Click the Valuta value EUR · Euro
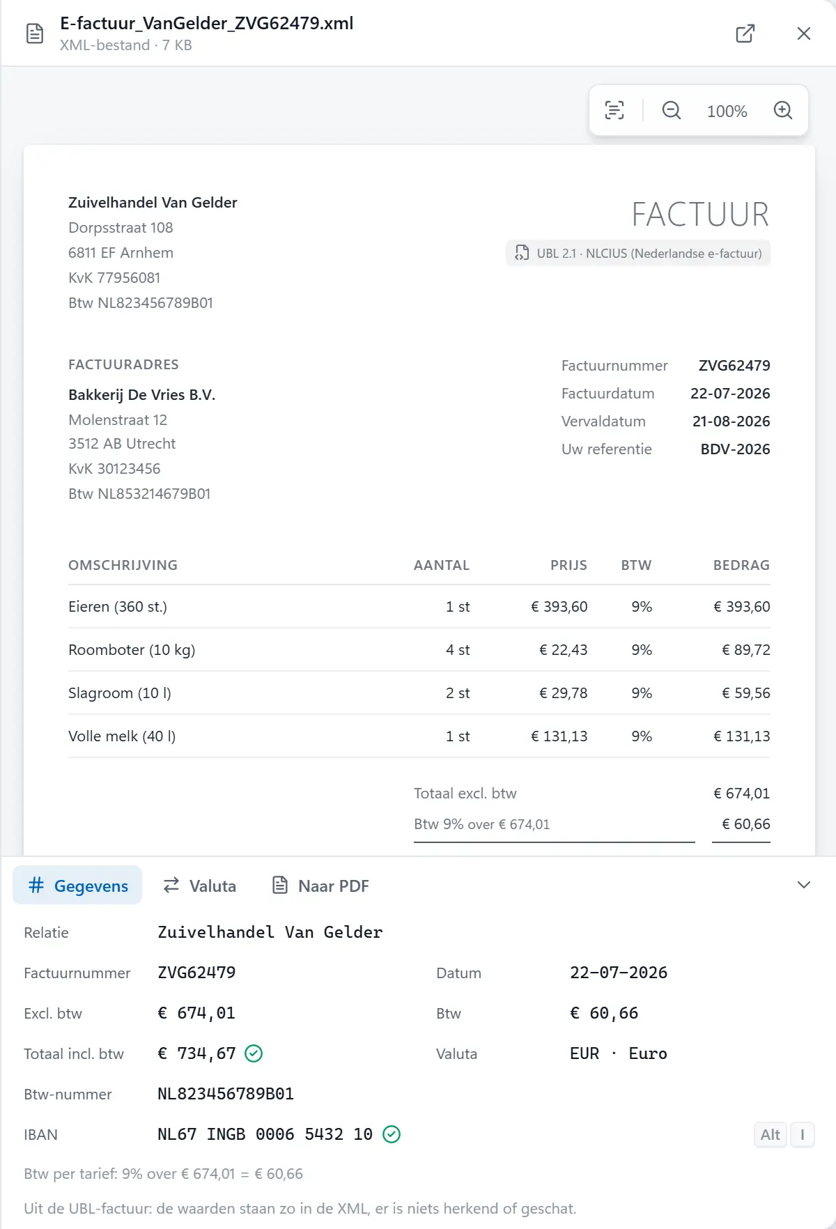Viewport: 836px width, 1229px height. click(619, 1053)
